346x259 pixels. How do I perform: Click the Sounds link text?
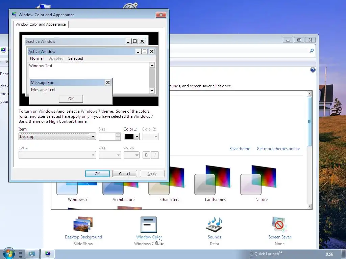(x=214, y=237)
